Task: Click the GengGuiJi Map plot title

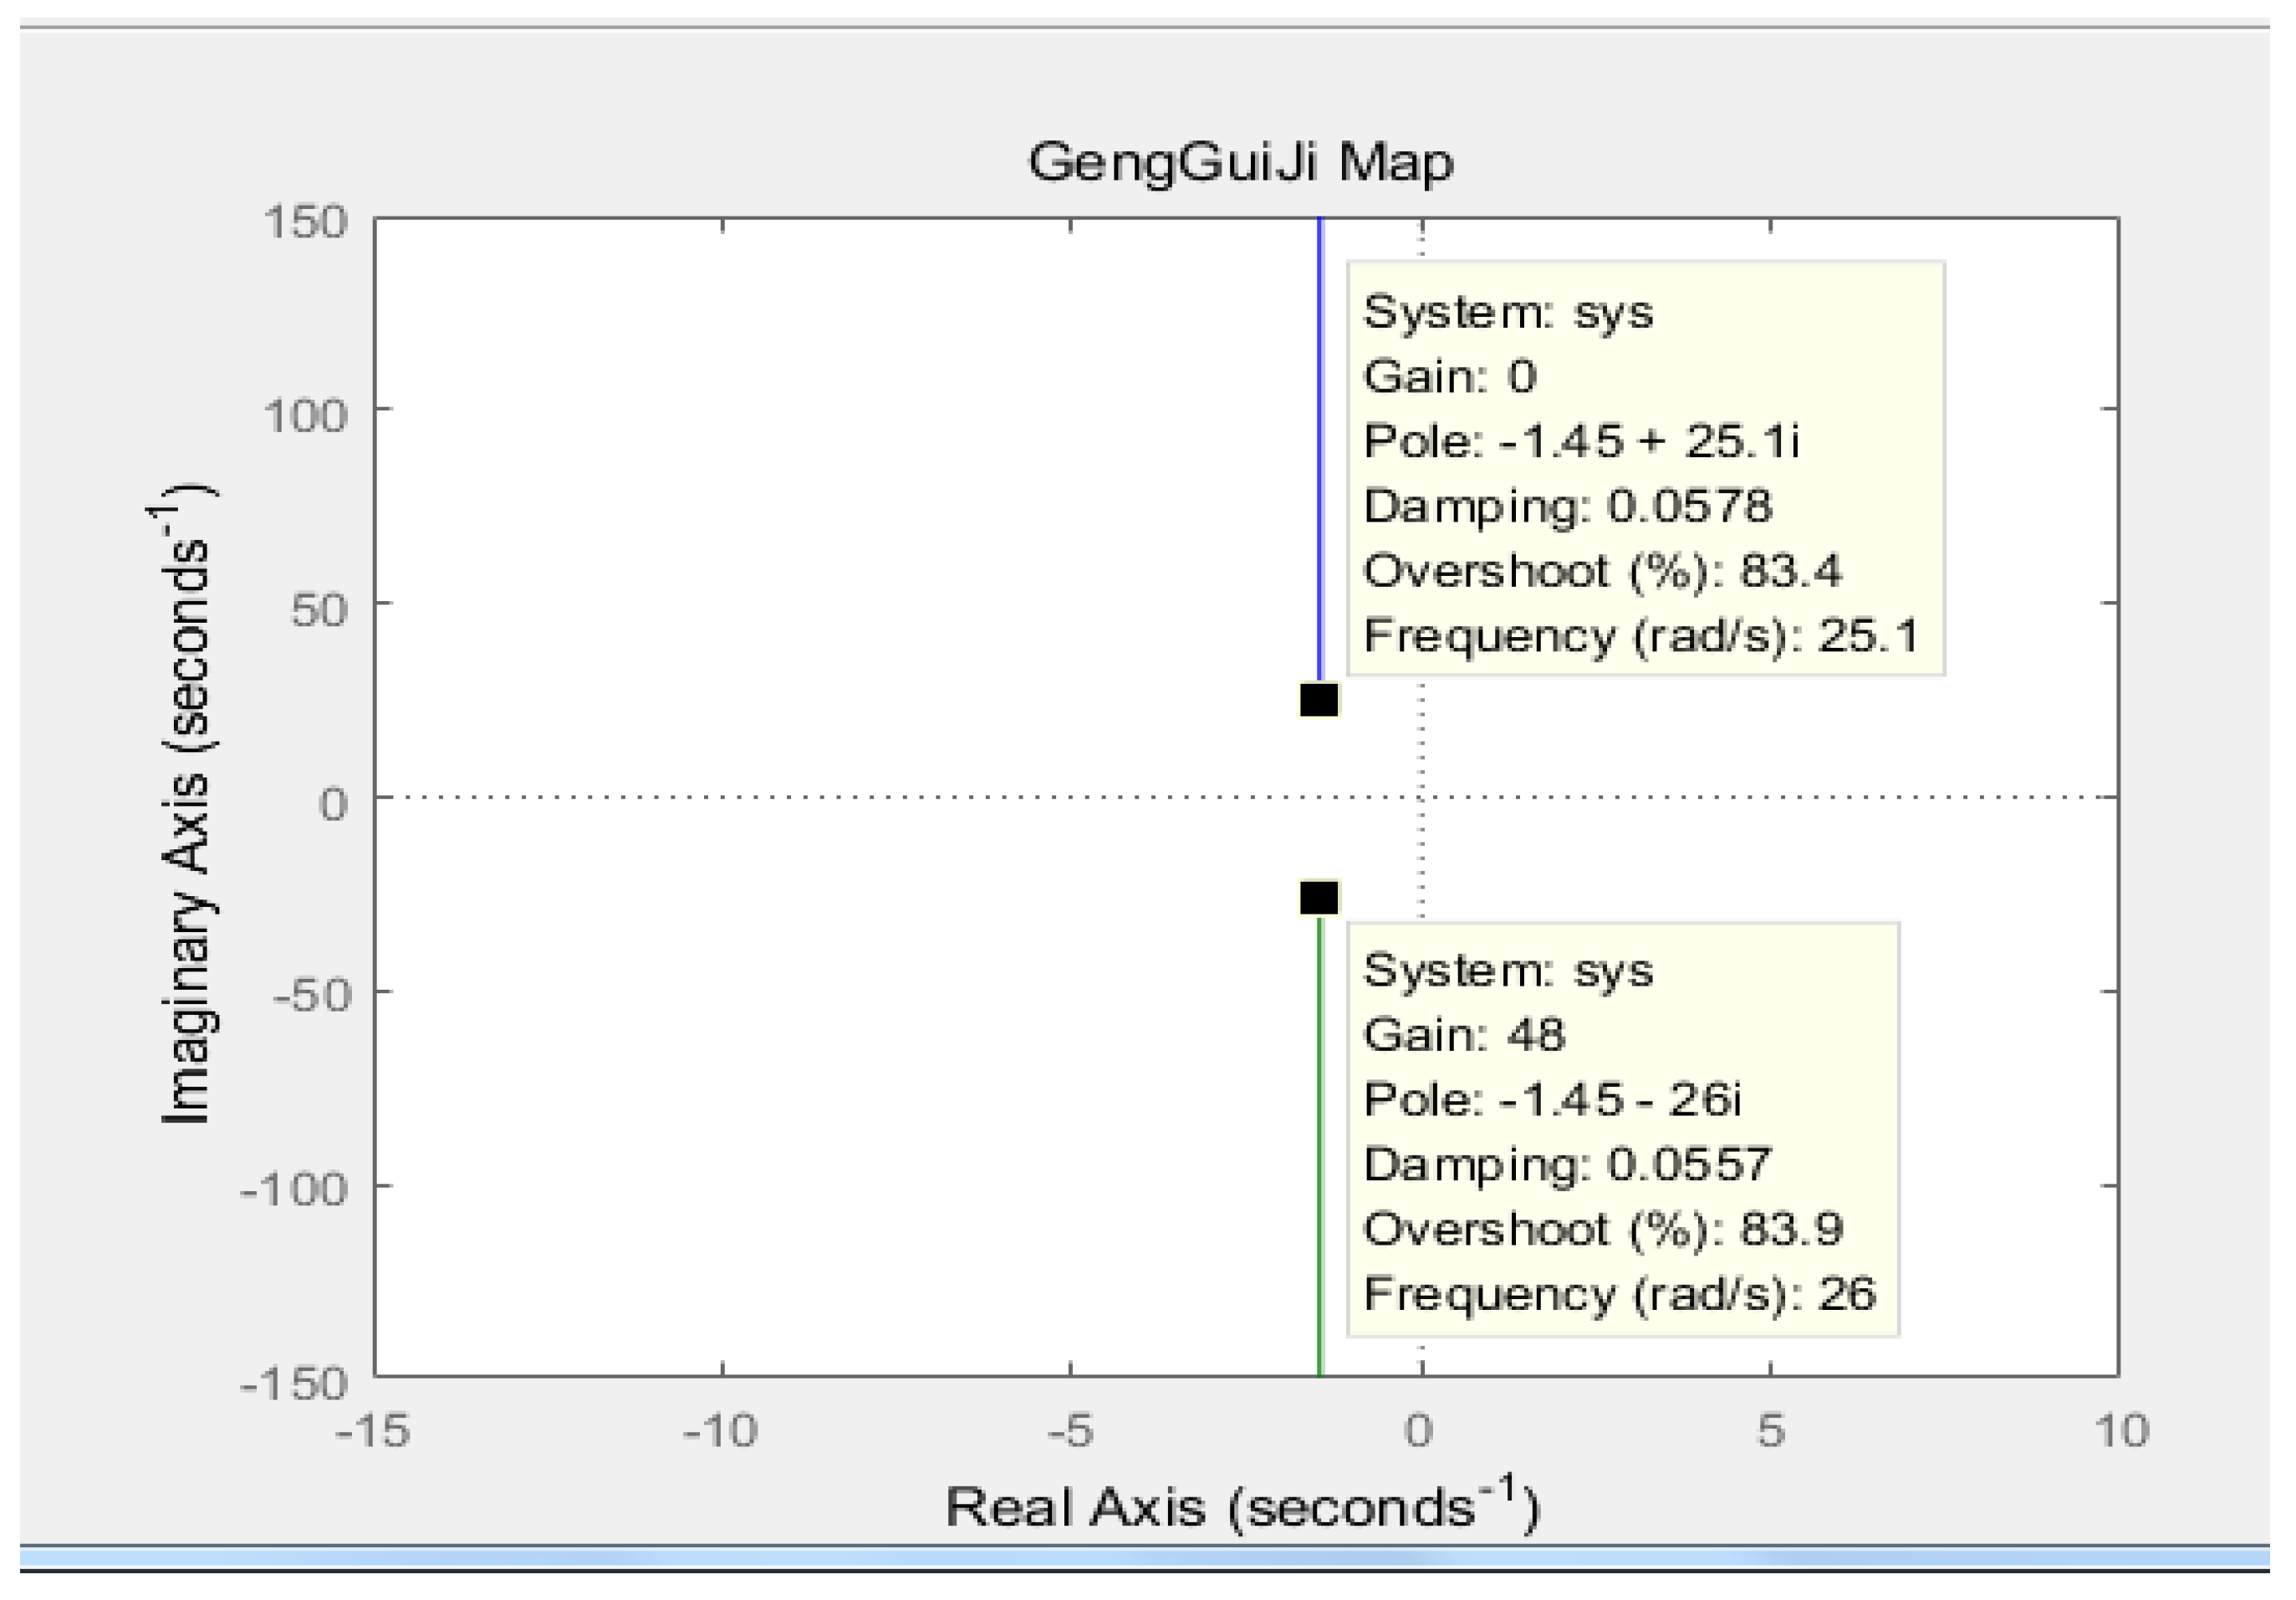Action: (x=1240, y=162)
